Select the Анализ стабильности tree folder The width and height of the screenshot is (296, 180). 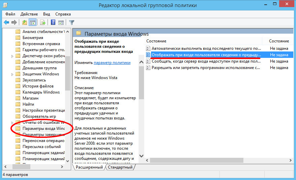43,32
